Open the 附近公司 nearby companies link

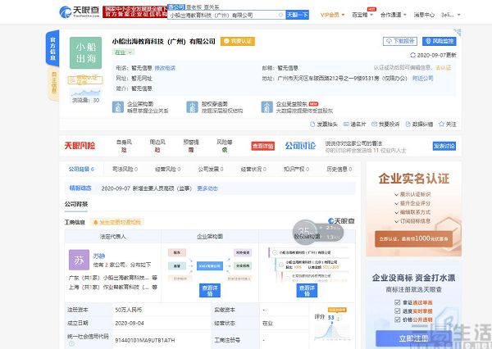[422, 79]
